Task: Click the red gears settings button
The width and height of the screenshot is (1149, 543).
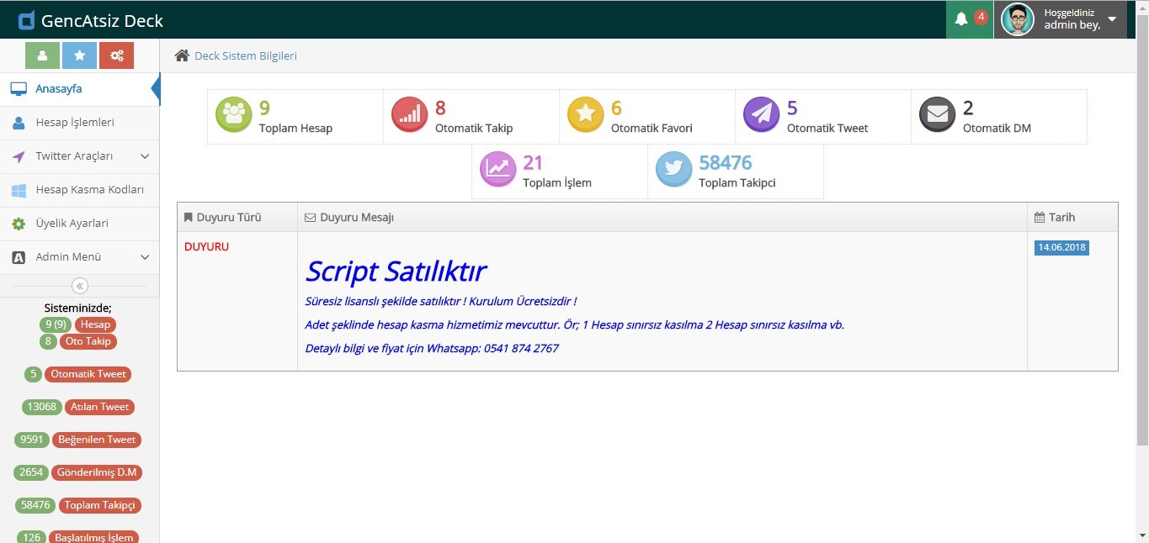Action: (x=116, y=55)
